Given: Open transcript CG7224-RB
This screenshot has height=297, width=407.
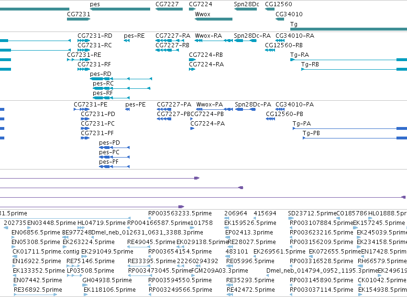Looking at the screenshot, I should pos(206,55).
